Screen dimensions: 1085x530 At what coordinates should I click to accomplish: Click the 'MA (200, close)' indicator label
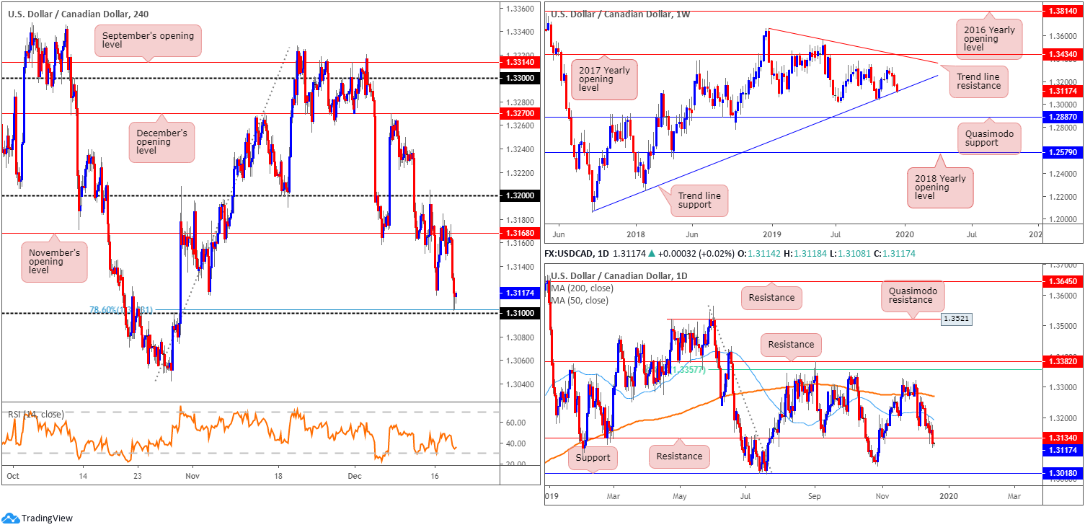(x=582, y=288)
